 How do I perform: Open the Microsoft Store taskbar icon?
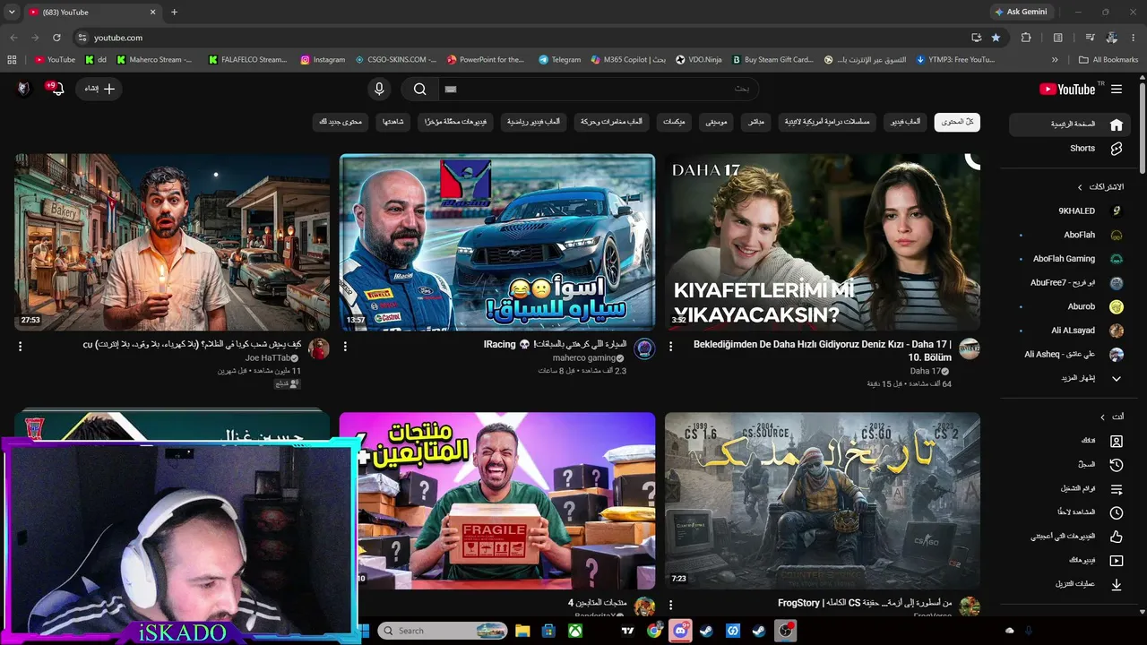(x=549, y=631)
